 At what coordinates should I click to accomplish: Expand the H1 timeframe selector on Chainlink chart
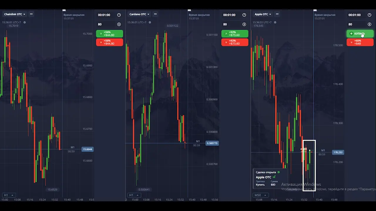point(8,195)
